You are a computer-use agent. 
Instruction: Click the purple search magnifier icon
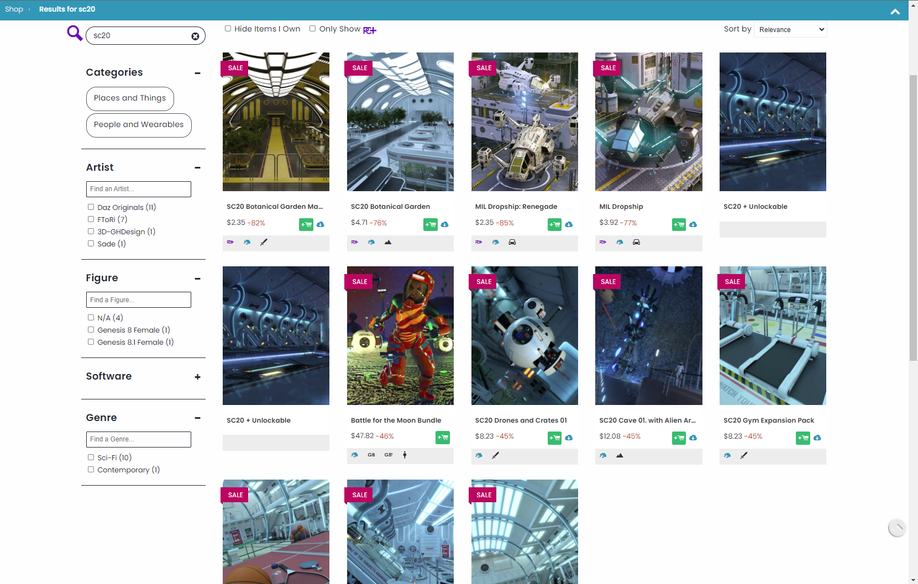tap(75, 33)
